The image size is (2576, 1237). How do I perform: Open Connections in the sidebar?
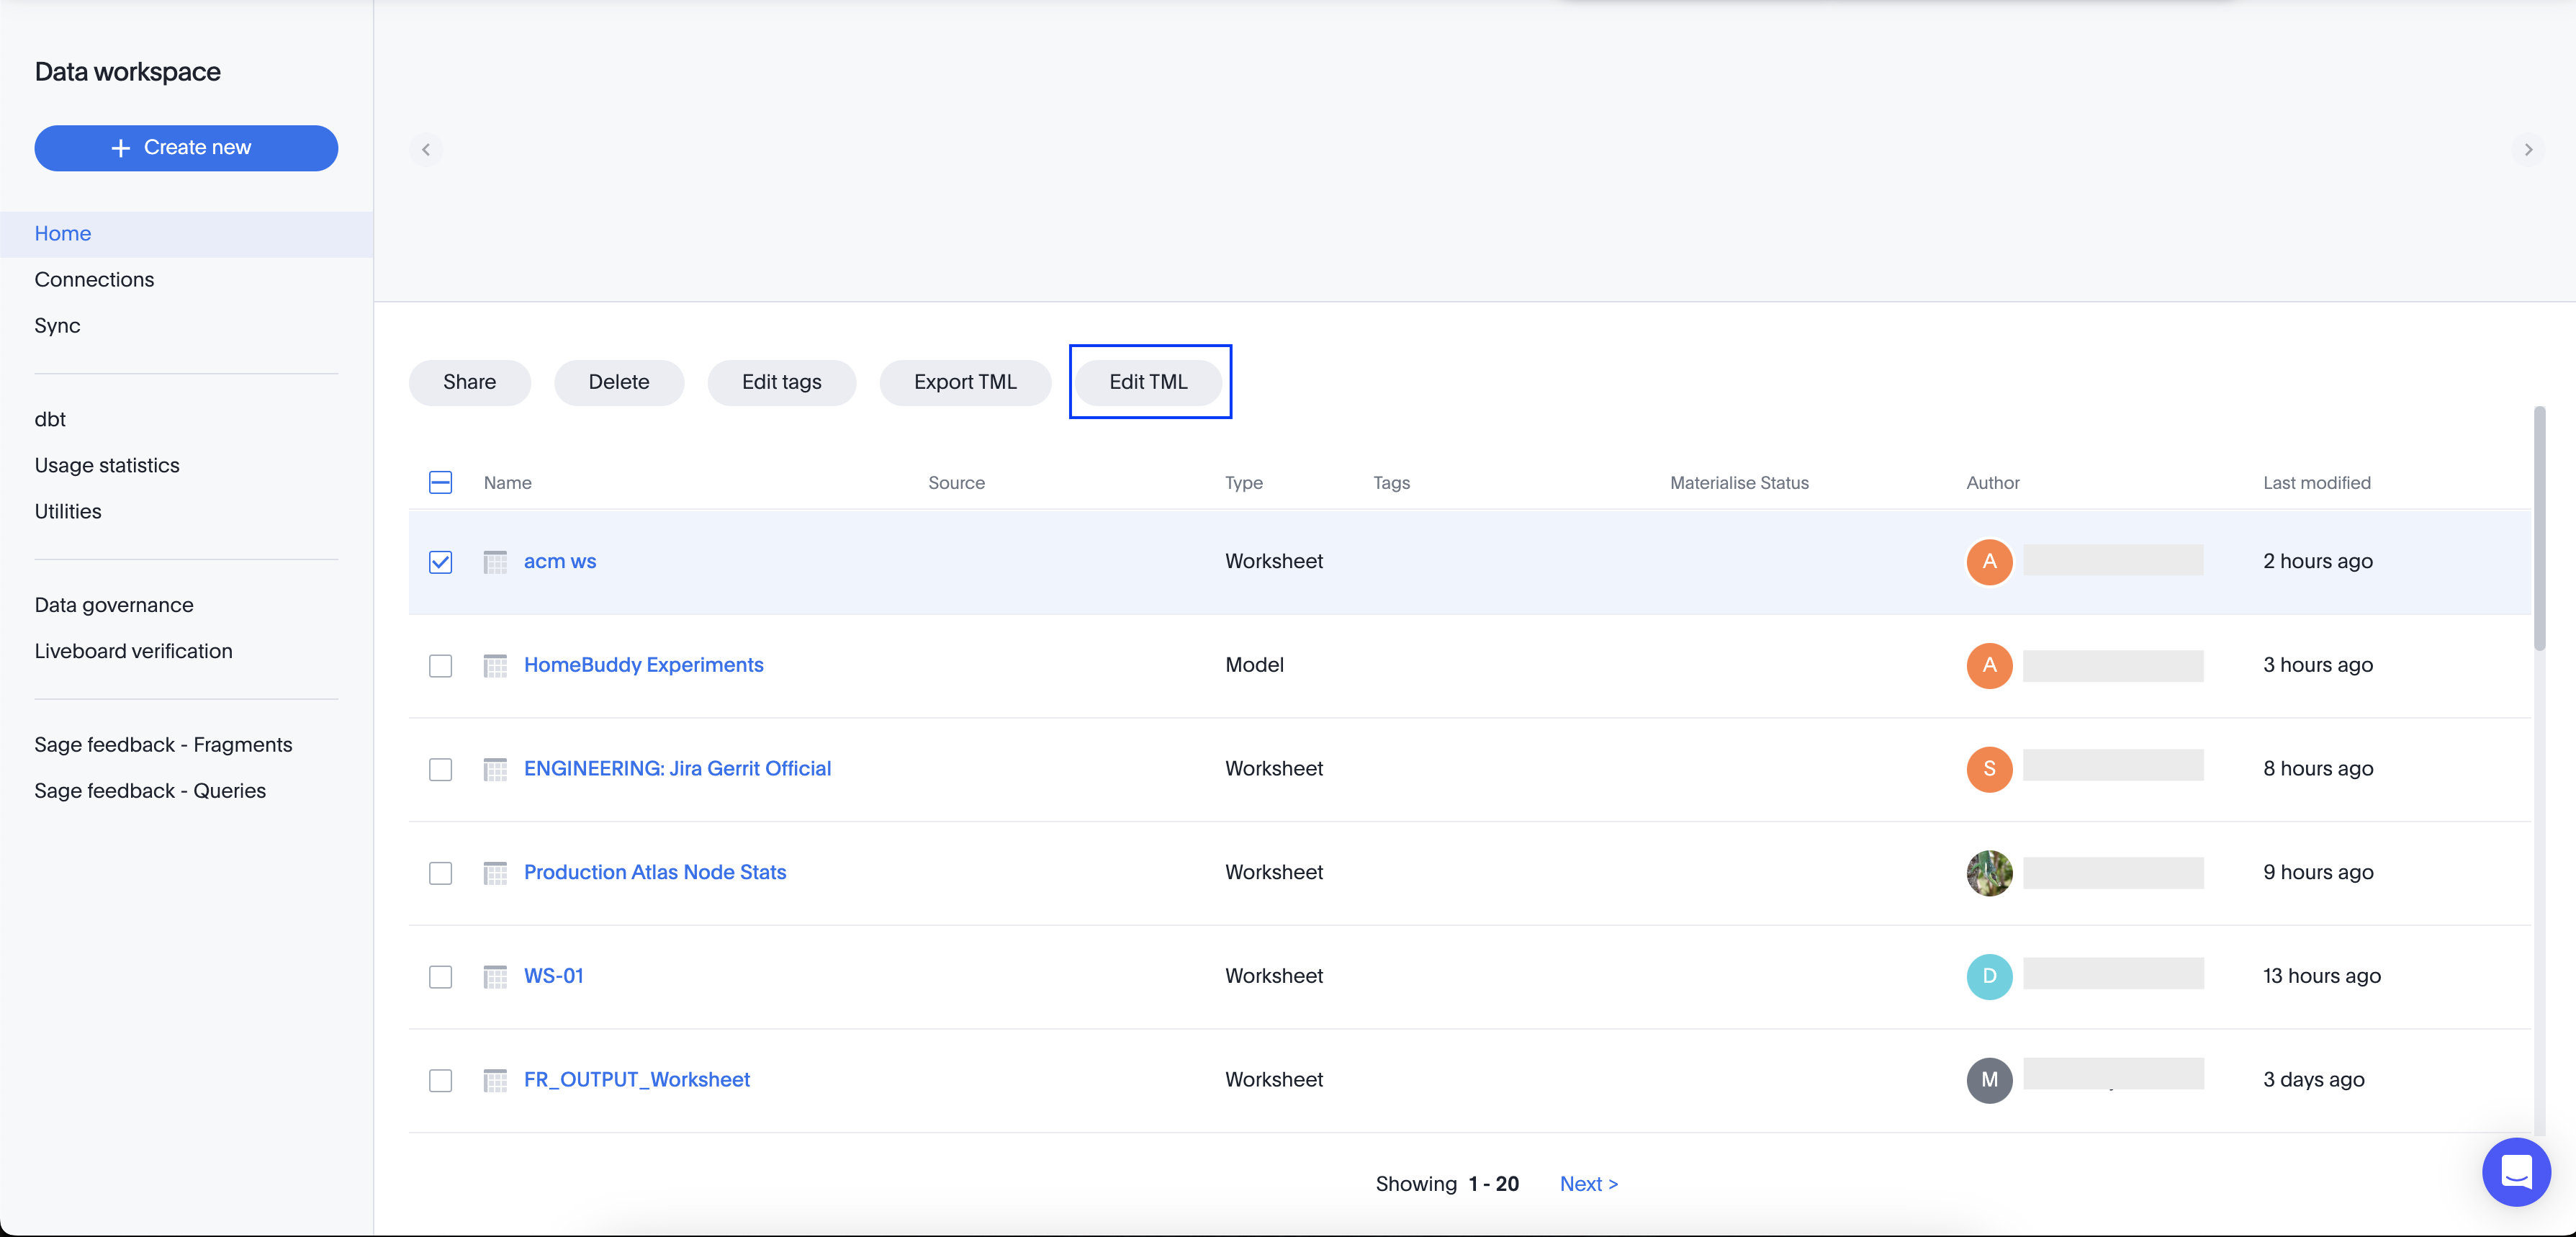(x=94, y=279)
